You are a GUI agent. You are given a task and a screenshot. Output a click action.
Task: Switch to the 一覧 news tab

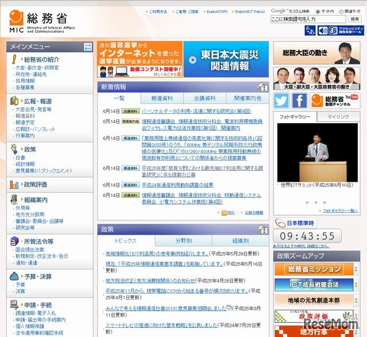(119, 98)
